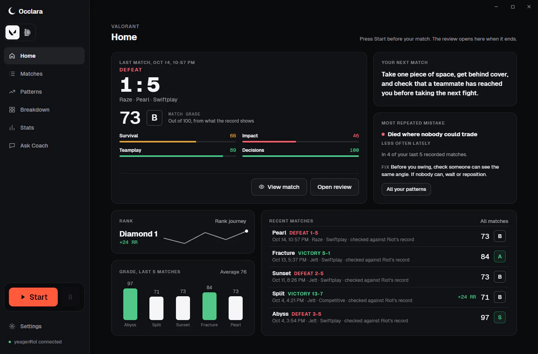
Task: Select the Fracture bar in grade chart
Action: tap(210, 306)
